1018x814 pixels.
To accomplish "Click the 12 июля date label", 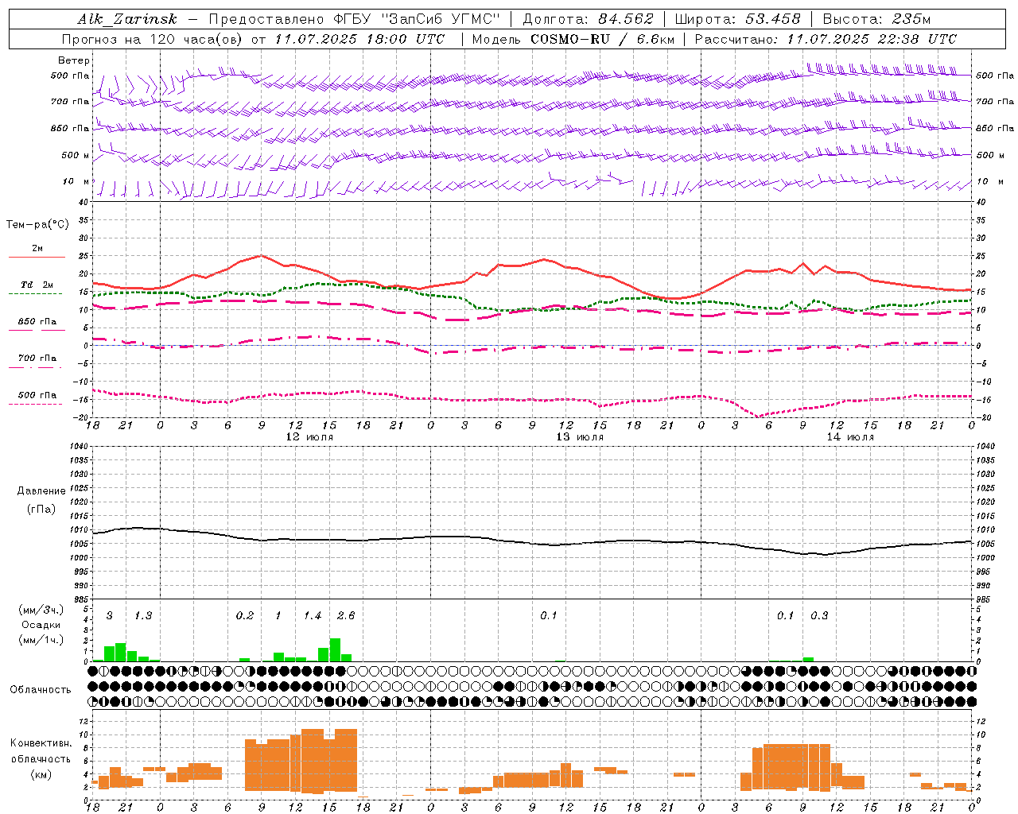I will pos(309,437).
